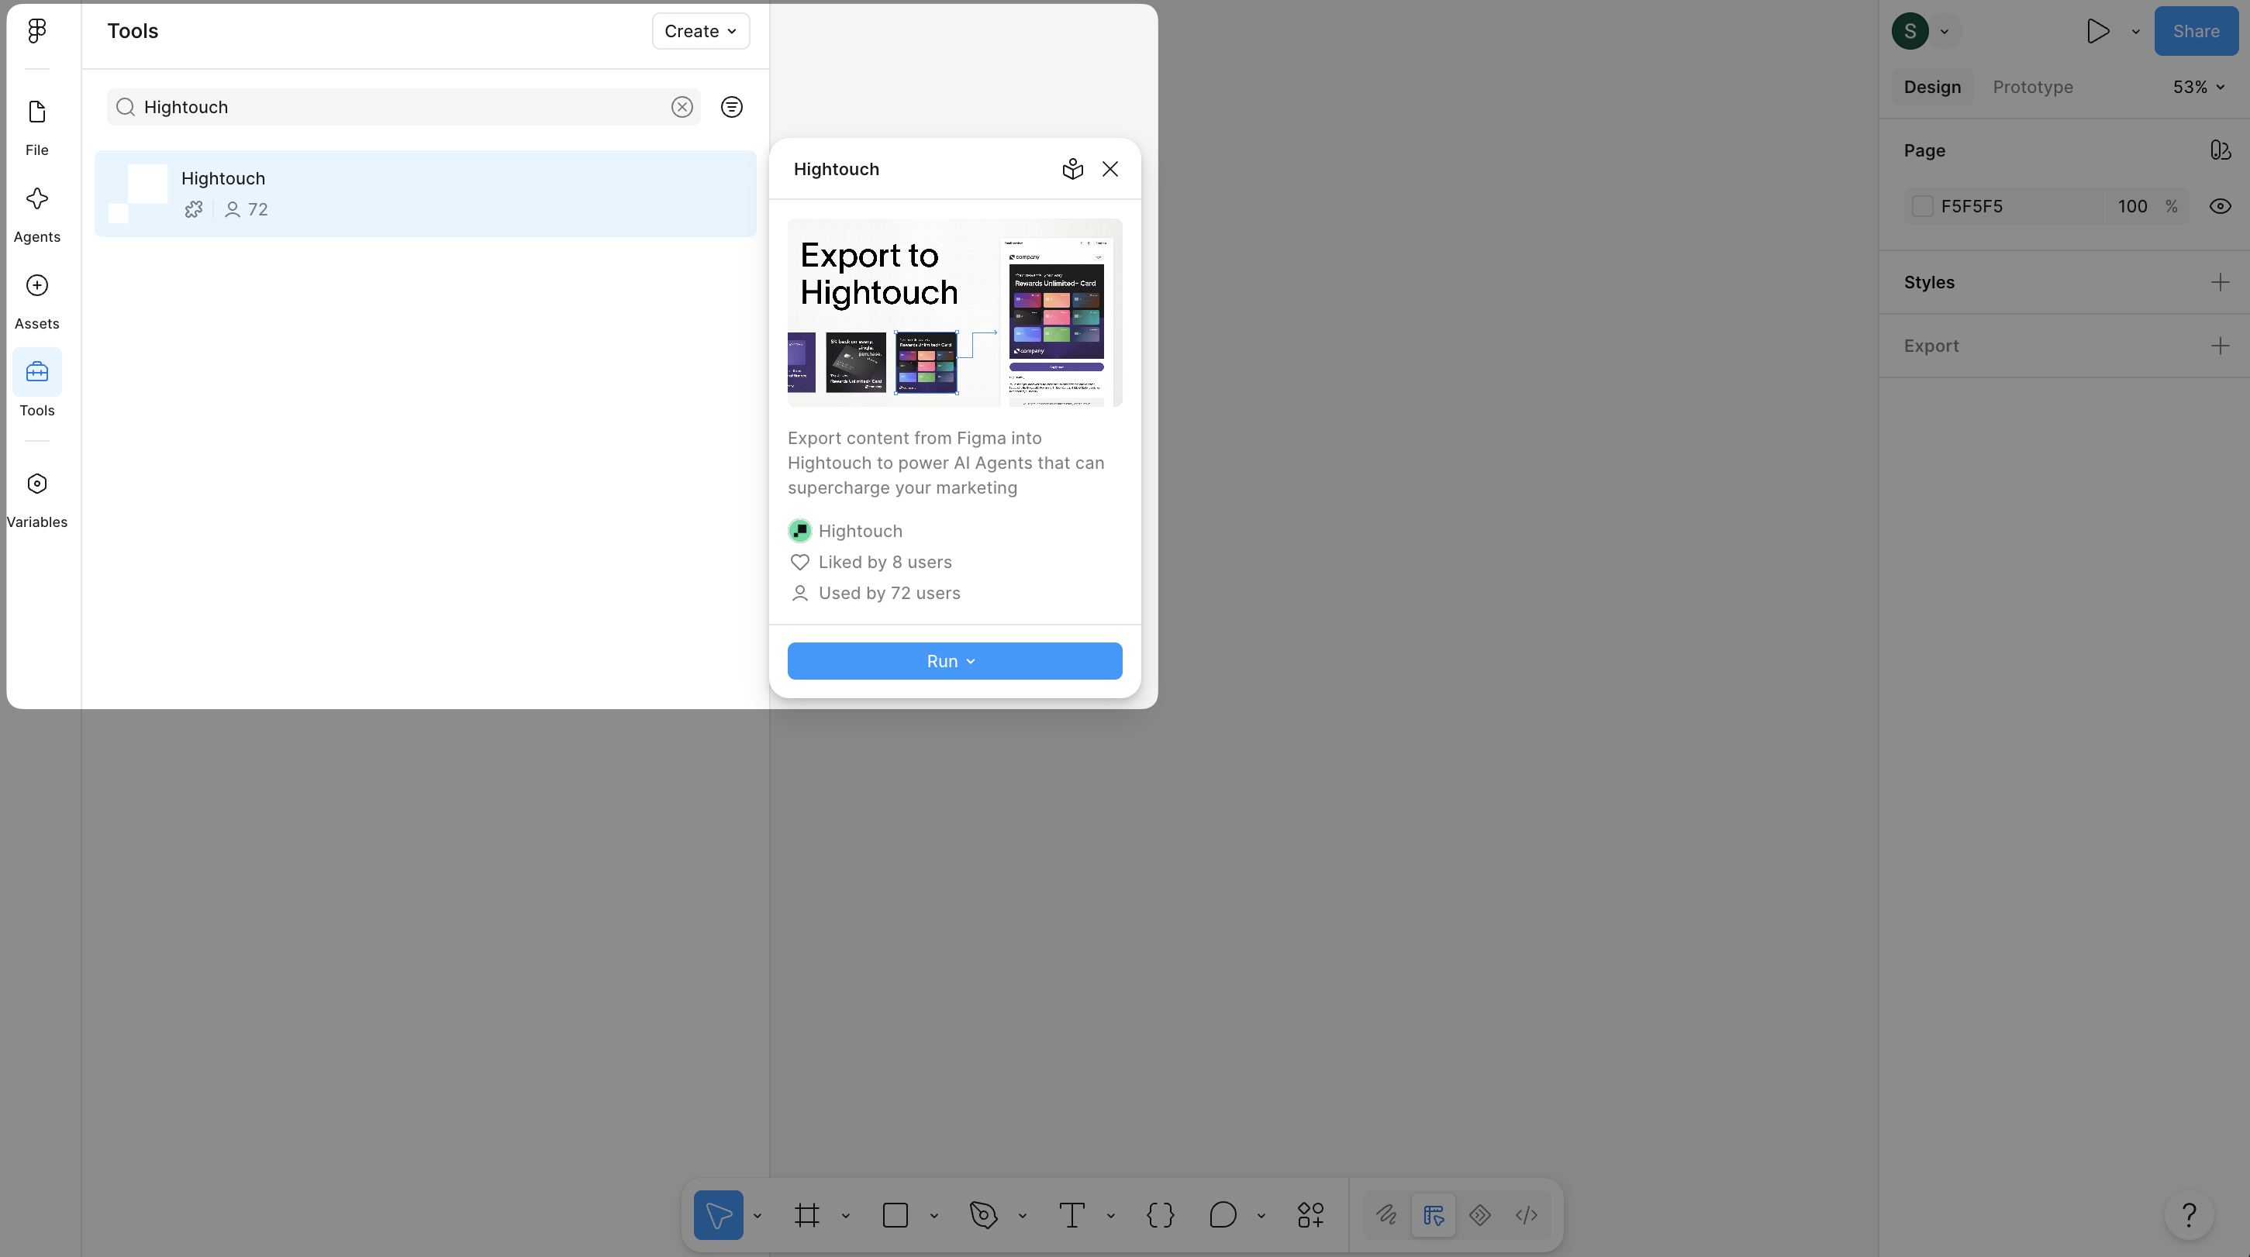
Task: Expand the Create dropdown
Action: [700, 32]
